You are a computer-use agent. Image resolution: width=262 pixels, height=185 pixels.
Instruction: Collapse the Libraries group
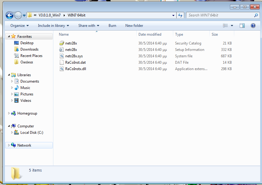point(9,75)
